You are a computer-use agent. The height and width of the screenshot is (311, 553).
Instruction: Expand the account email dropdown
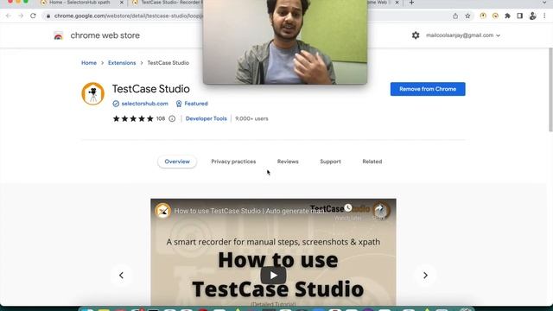pyautogui.click(x=498, y=35)
